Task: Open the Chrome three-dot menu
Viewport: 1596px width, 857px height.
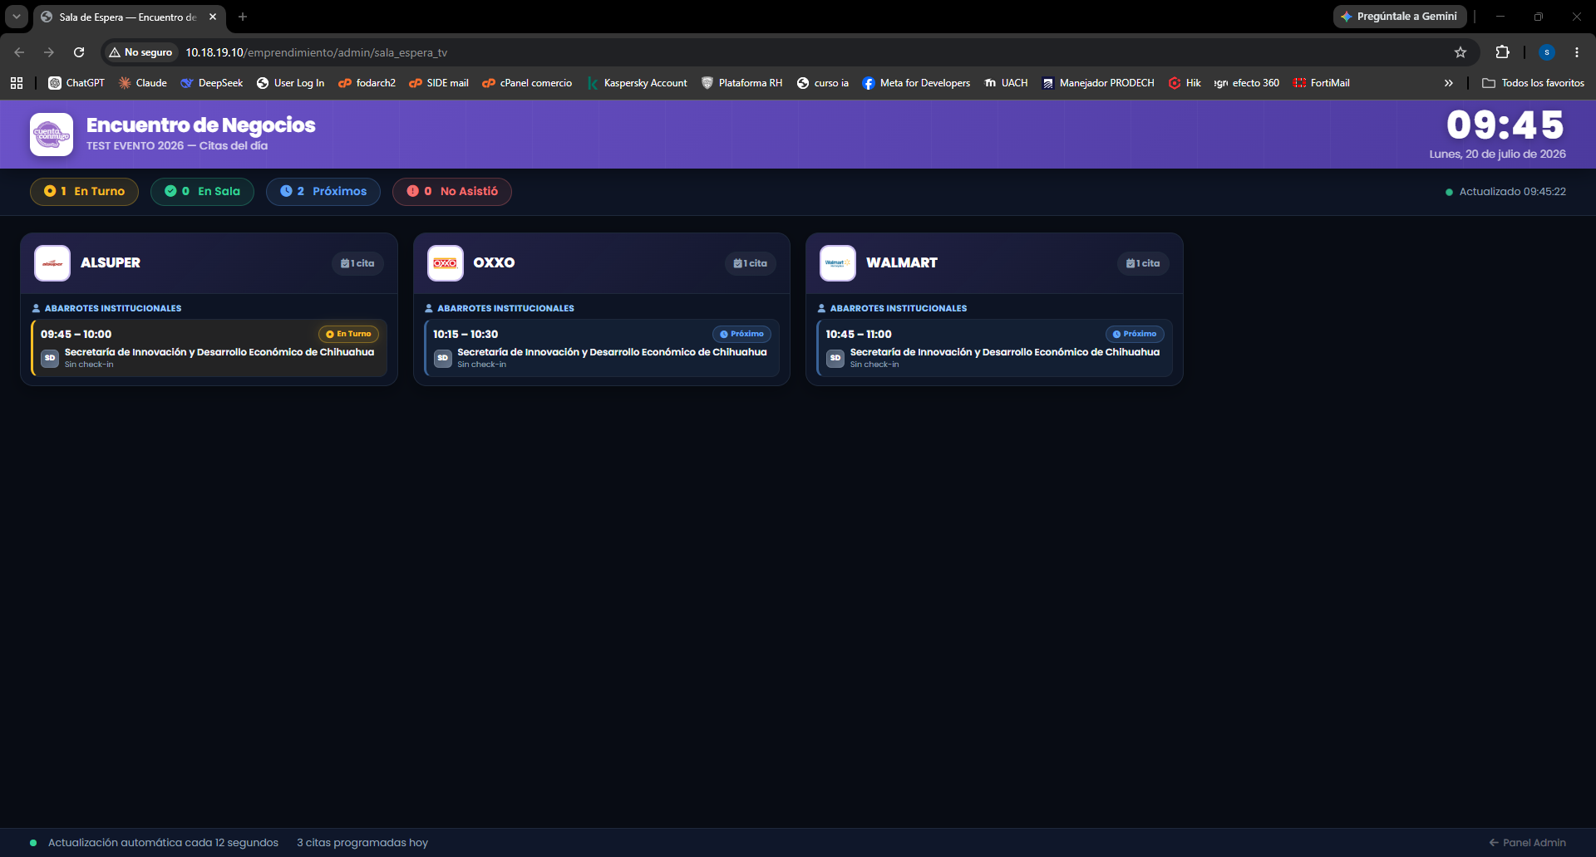Action: point(1577,52)
